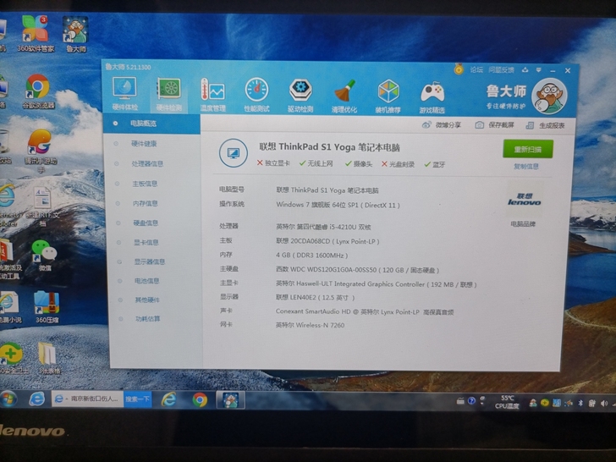Open 游戏精选 game controller icon
Screen dimensions: 616x462
point(432,96)
